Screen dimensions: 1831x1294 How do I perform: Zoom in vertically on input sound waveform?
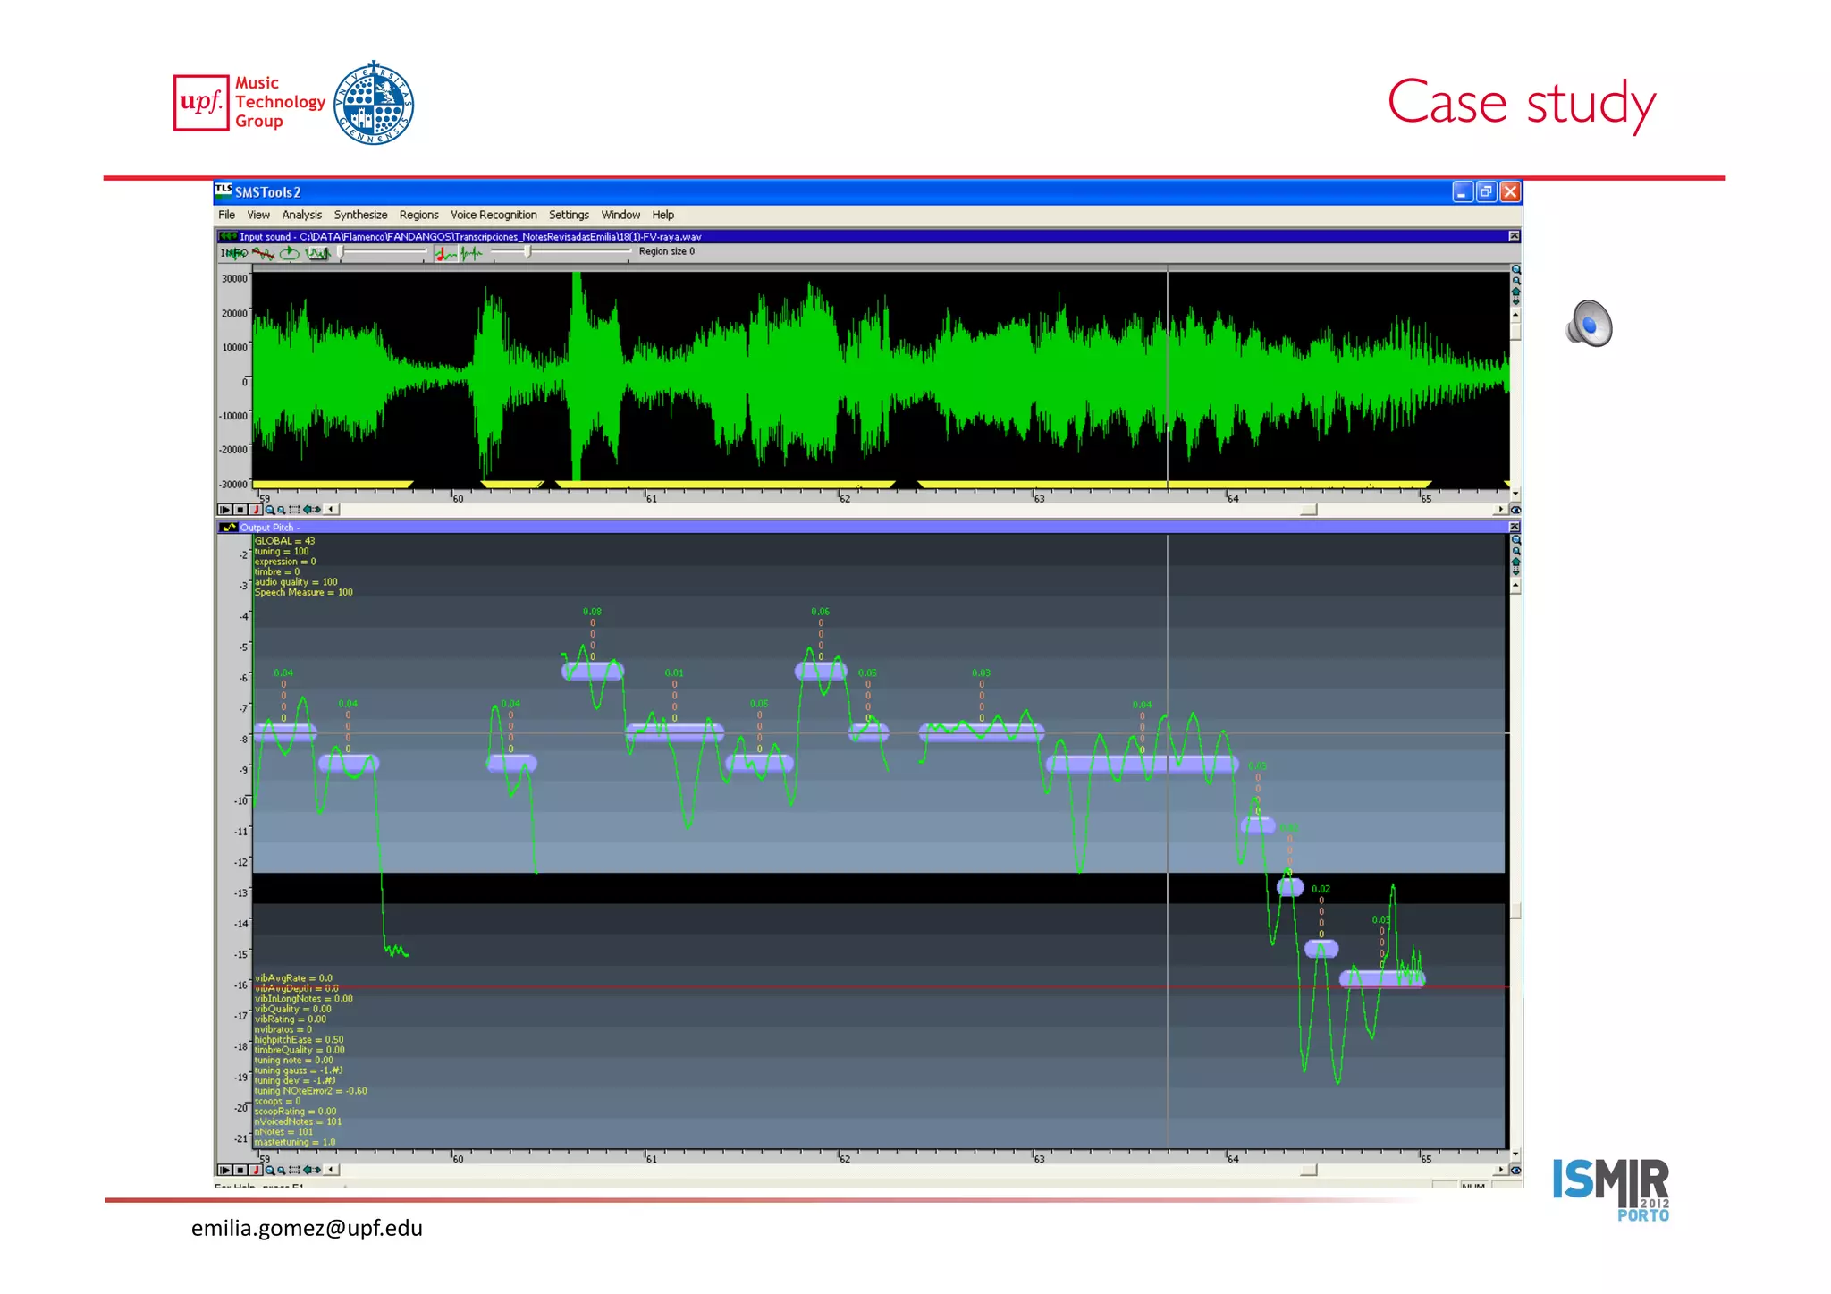point(1516,269)
